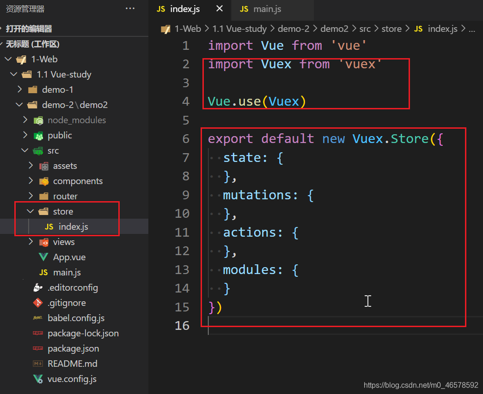Click the Vue icon beside vue.config.js

38,379
